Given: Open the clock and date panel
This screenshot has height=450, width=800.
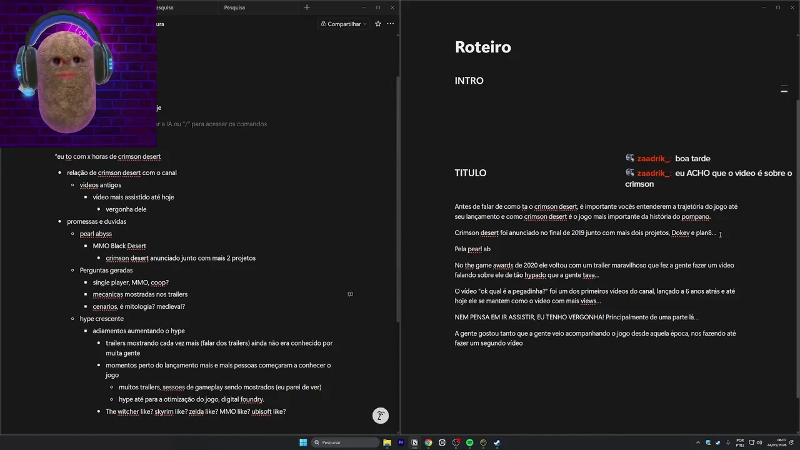Looking at the screenshot, I should point(777,442).
